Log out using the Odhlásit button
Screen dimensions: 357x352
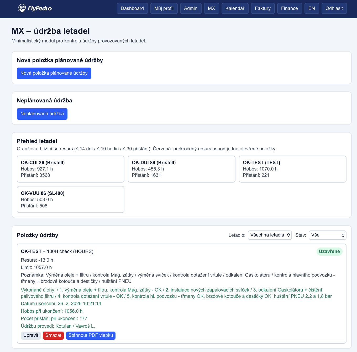click(x=334, y=8)
